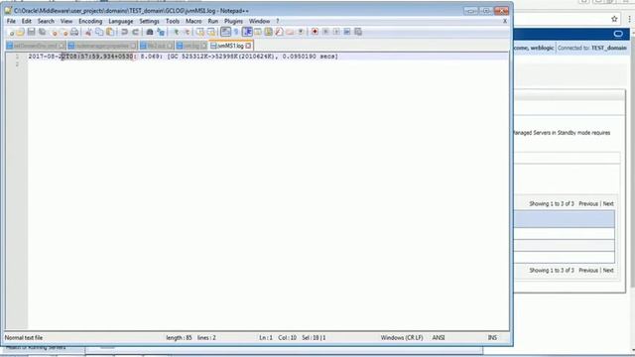Click the Open file toolbar icon
This screenshot has width=635, height=357.
click(20, 32)
